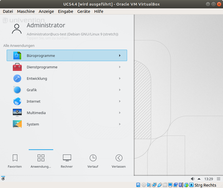Click the 13:29 clock in the panel

tap(209, 179)
